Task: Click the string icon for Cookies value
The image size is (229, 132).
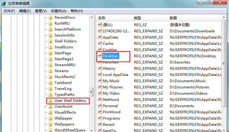Action: [100, 49]
